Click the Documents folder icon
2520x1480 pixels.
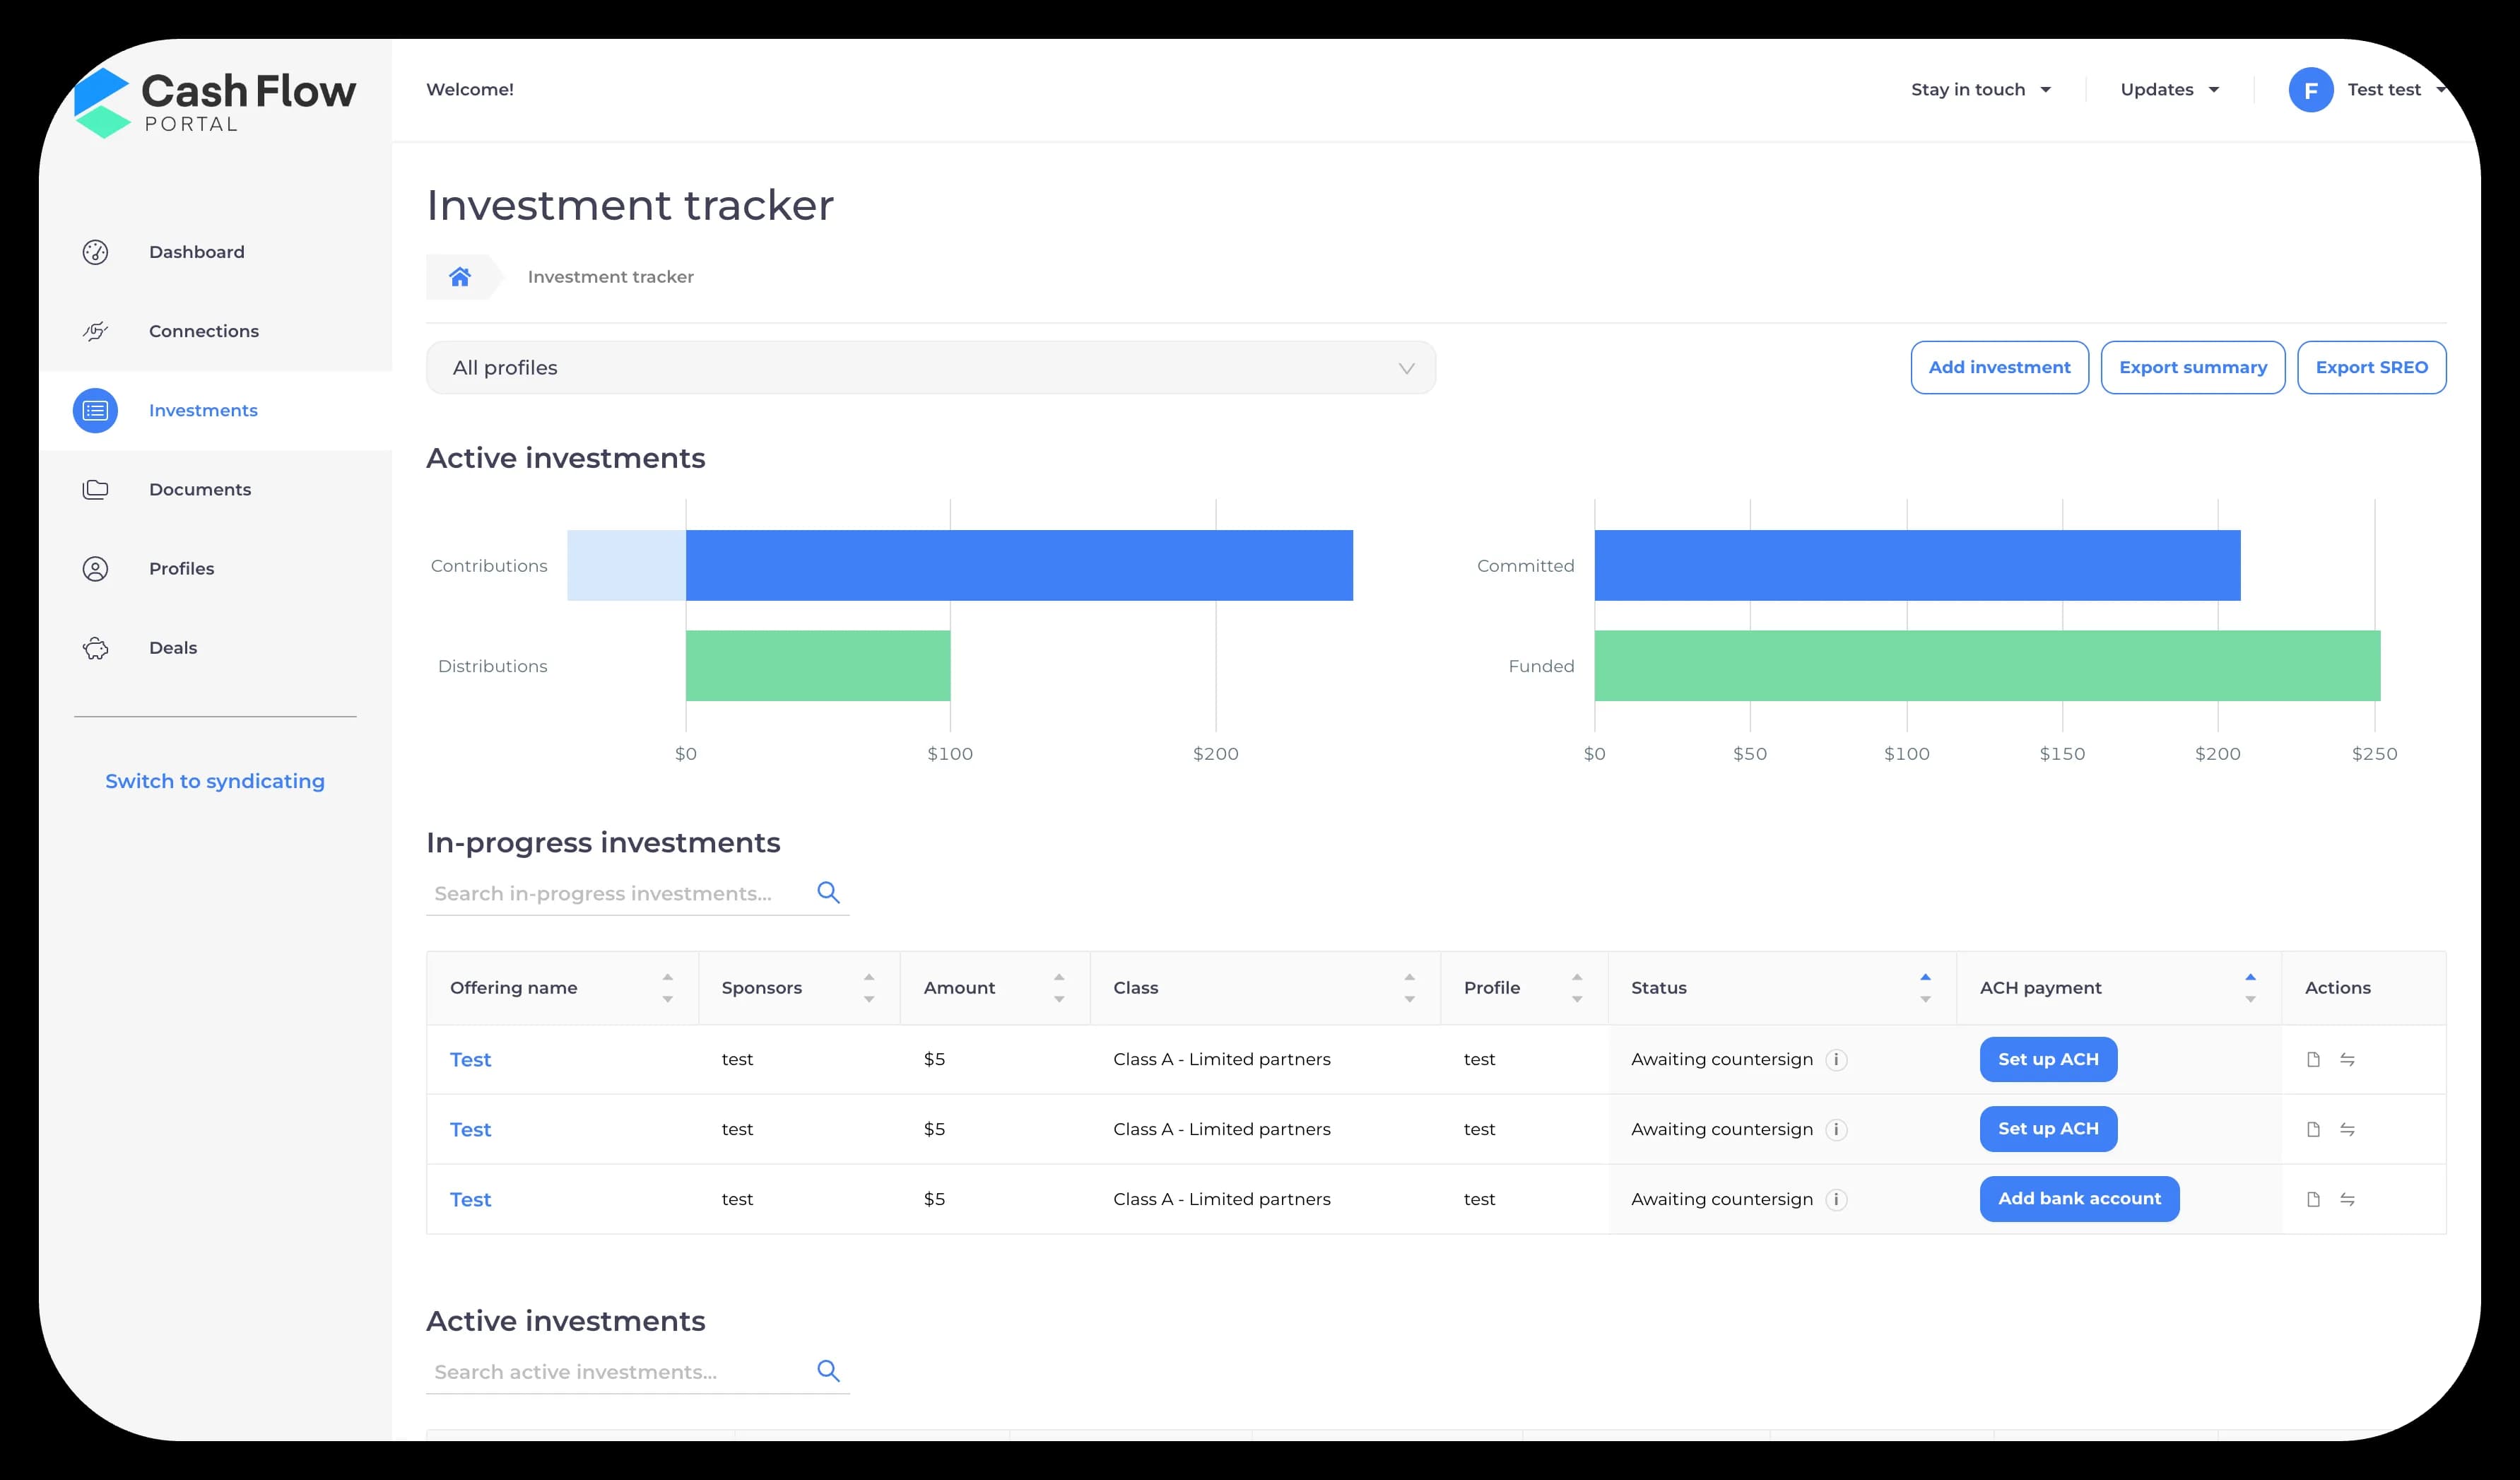pyautogui.click(x=95, y=489)
